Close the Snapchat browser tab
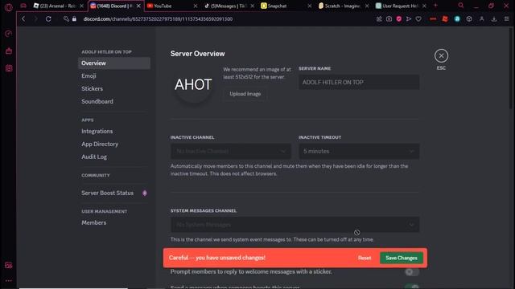This screenshot has height=289, width=515. 309,6
